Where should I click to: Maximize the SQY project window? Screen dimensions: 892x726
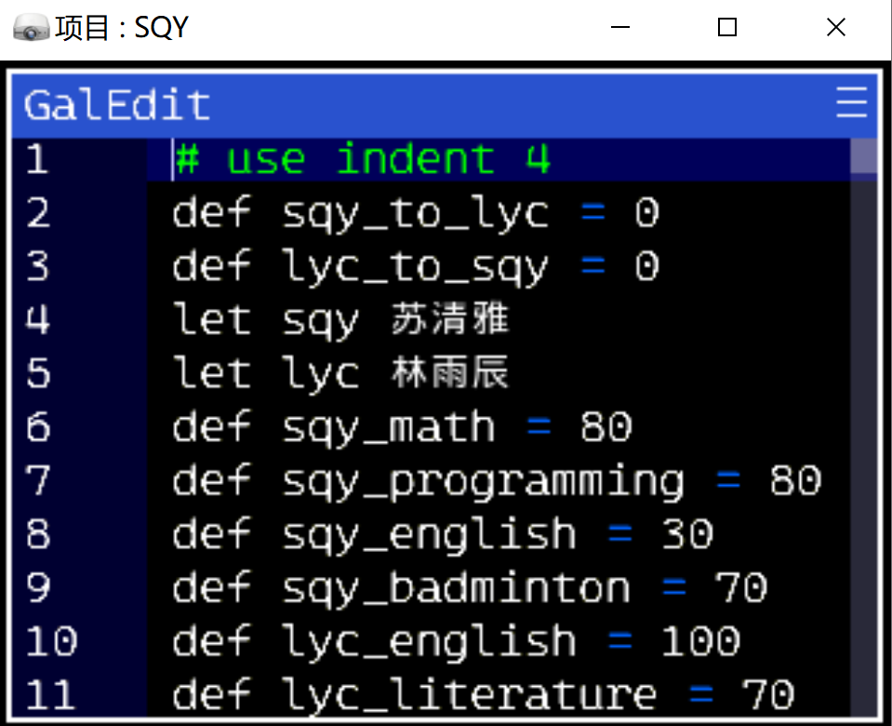727,27
